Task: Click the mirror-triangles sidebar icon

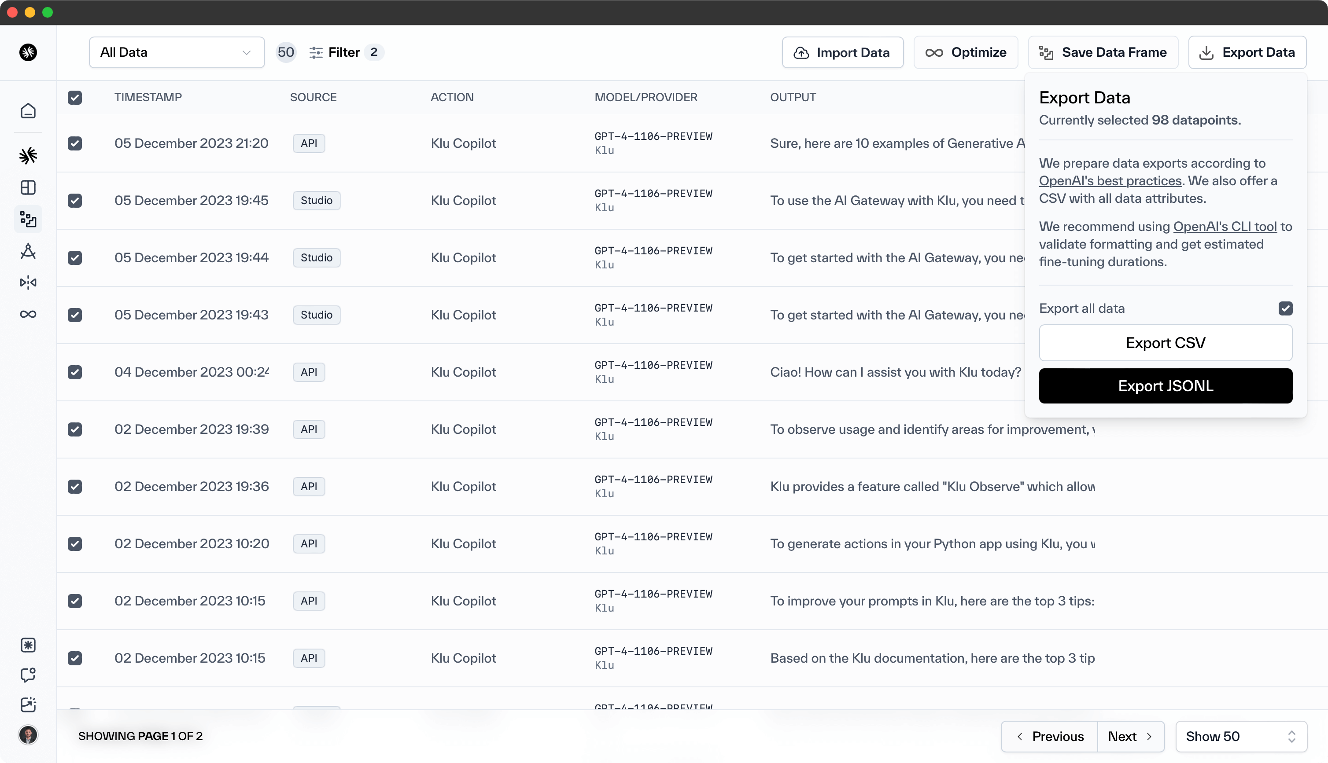Action: [x=28, y=283]
